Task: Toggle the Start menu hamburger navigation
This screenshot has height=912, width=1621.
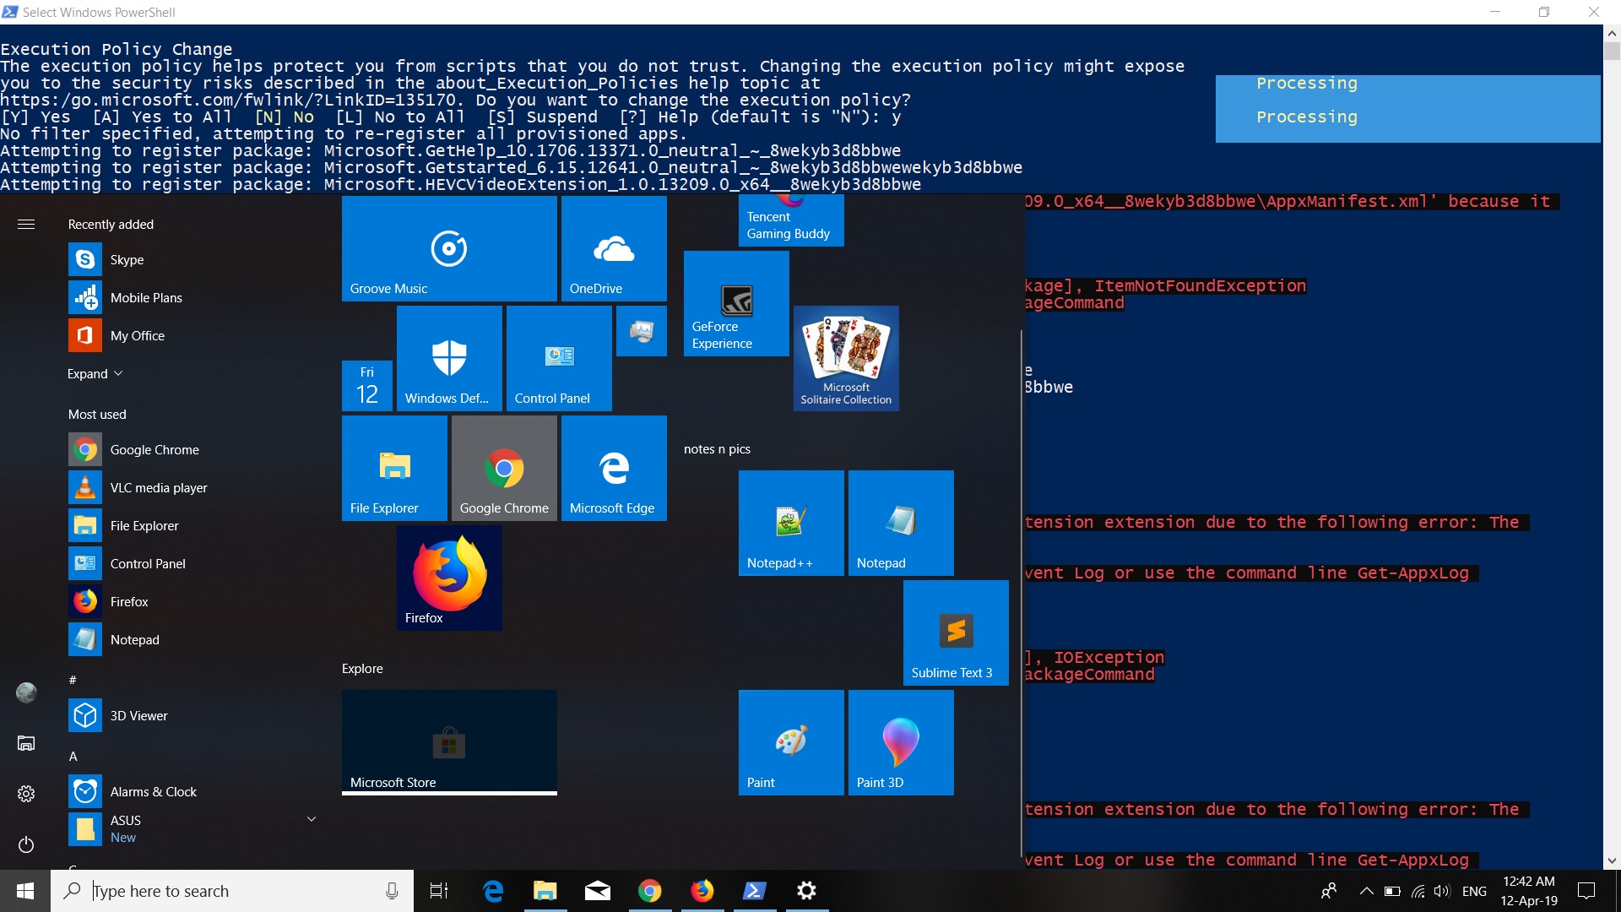Action: [x=26, y=225]
